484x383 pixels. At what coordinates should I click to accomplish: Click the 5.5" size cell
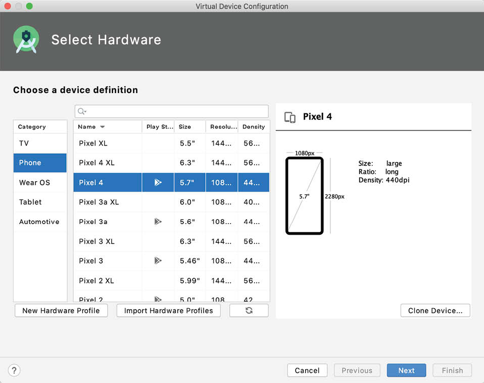pyautogui.click(x=187, y=143)
